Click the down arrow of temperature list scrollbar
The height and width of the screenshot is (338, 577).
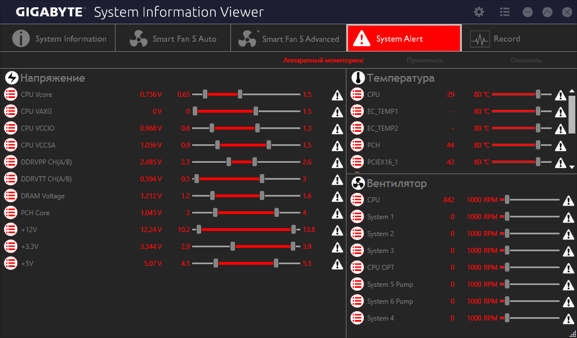click(x=572, y=167)
